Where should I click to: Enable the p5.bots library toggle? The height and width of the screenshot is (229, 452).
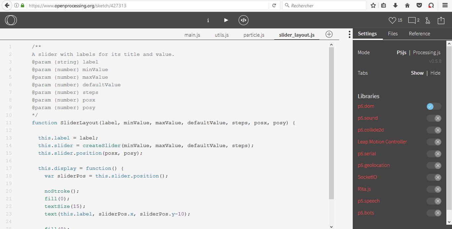pyautogui.click(x=434, y=213)
